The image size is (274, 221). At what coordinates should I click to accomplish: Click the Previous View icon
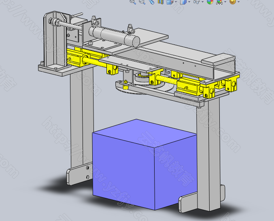click(151, 2)
